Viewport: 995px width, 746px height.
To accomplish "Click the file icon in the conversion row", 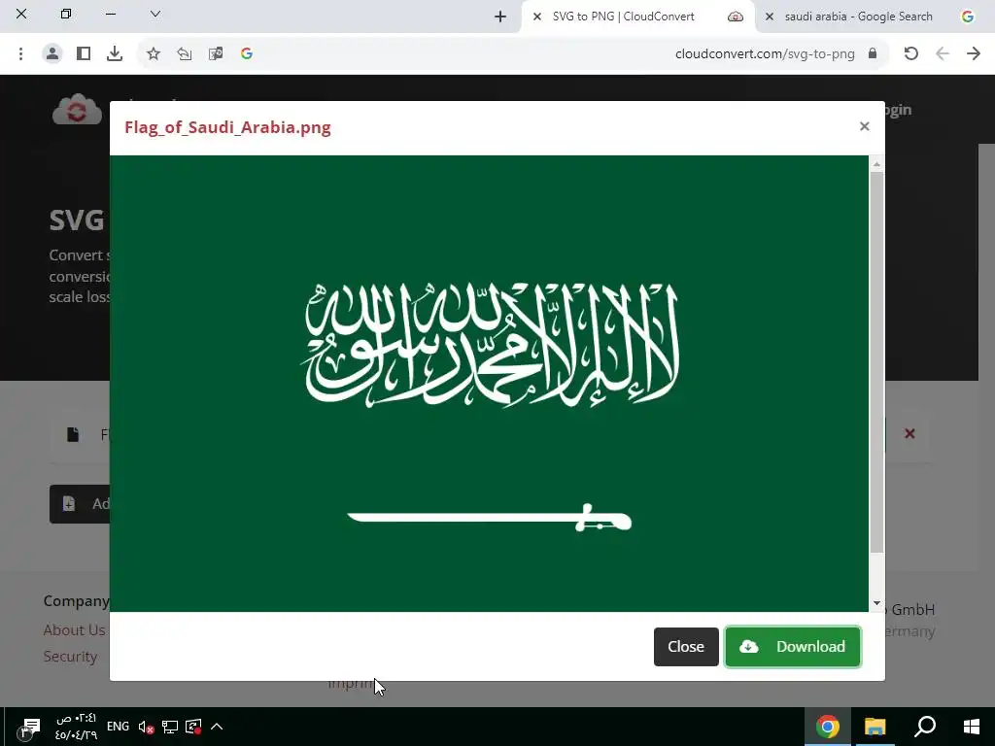I will point(73,434).
